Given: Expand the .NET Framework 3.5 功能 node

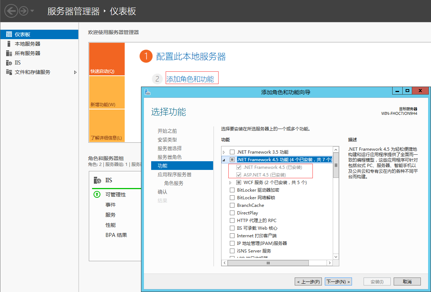Looking at the screenshot, I should point(224,152).
